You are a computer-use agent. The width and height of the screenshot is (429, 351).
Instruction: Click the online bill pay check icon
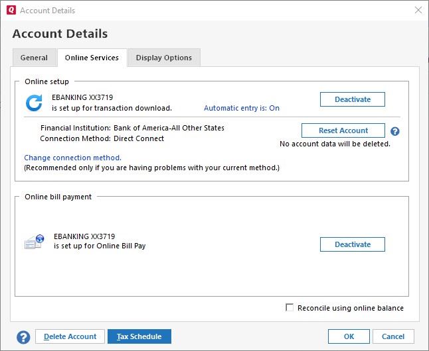click(x=34, y=242)
